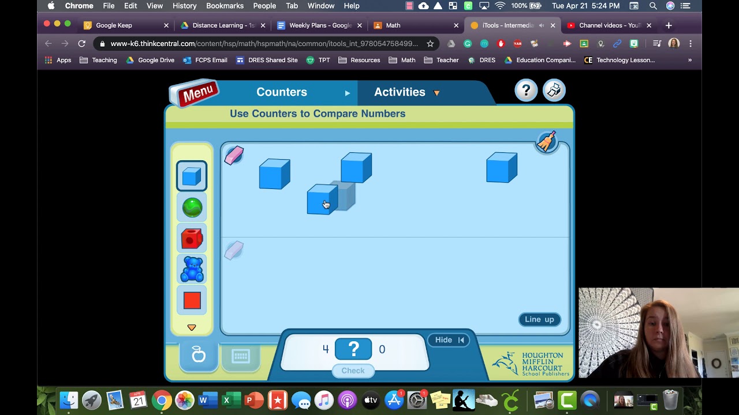Click the leftmost blue cube in workspace
The height and width of the screenshot is (415, 739).
pos(274,173)
